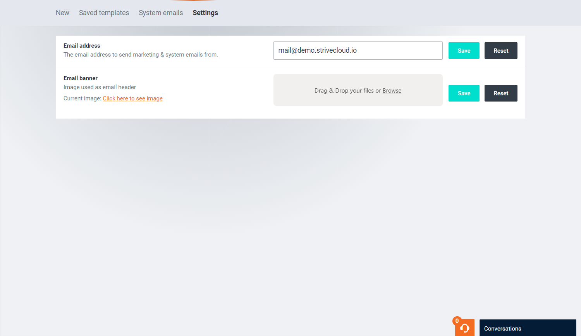Reset the email banner setting

500,93
